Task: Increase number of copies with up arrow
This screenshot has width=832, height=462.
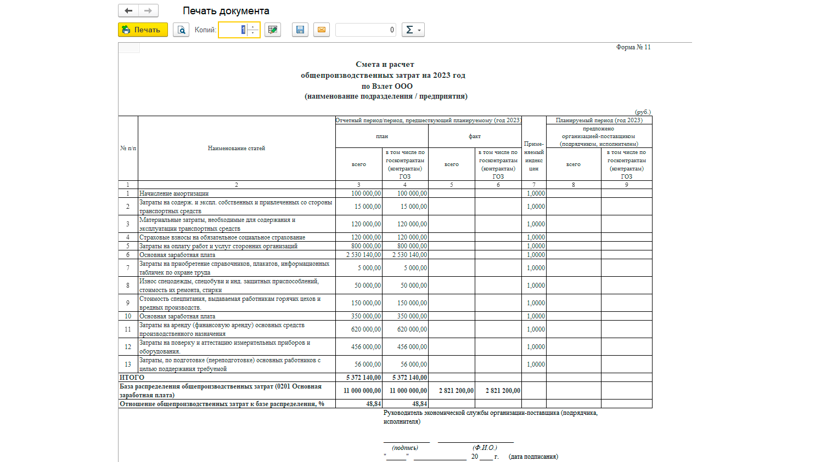Action: click(x=253, y=26)
